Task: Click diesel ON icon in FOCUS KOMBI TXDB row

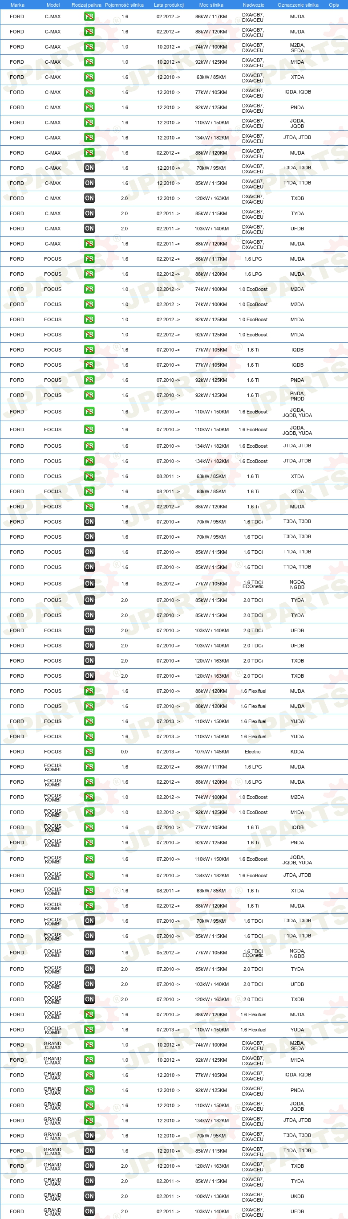Action: click(x=89, y=999)
